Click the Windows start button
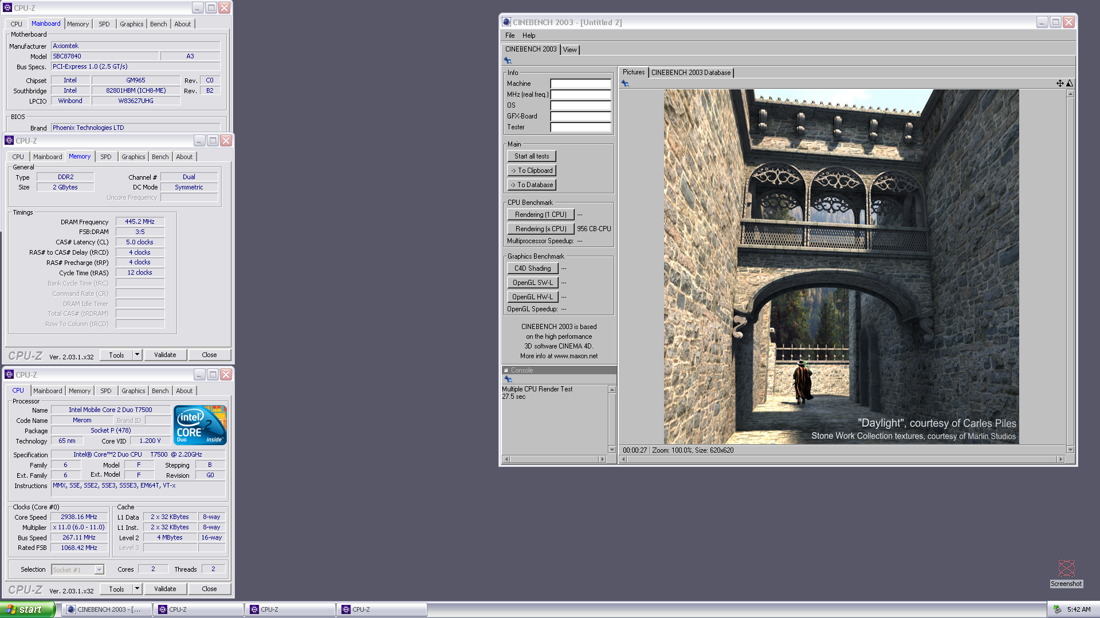This screenshot has width=1100, height=618. point(27,609)
